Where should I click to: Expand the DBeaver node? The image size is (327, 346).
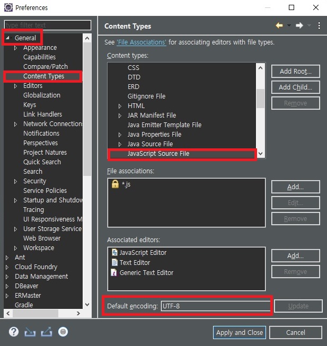tap(7, 286)
